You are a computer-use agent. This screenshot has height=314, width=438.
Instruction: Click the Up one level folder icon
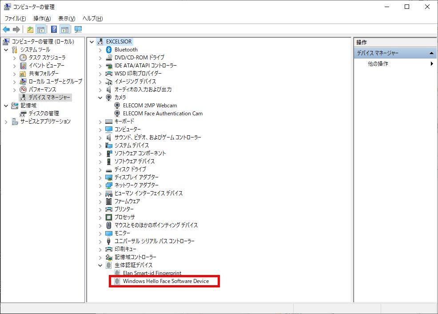[30, 30]
